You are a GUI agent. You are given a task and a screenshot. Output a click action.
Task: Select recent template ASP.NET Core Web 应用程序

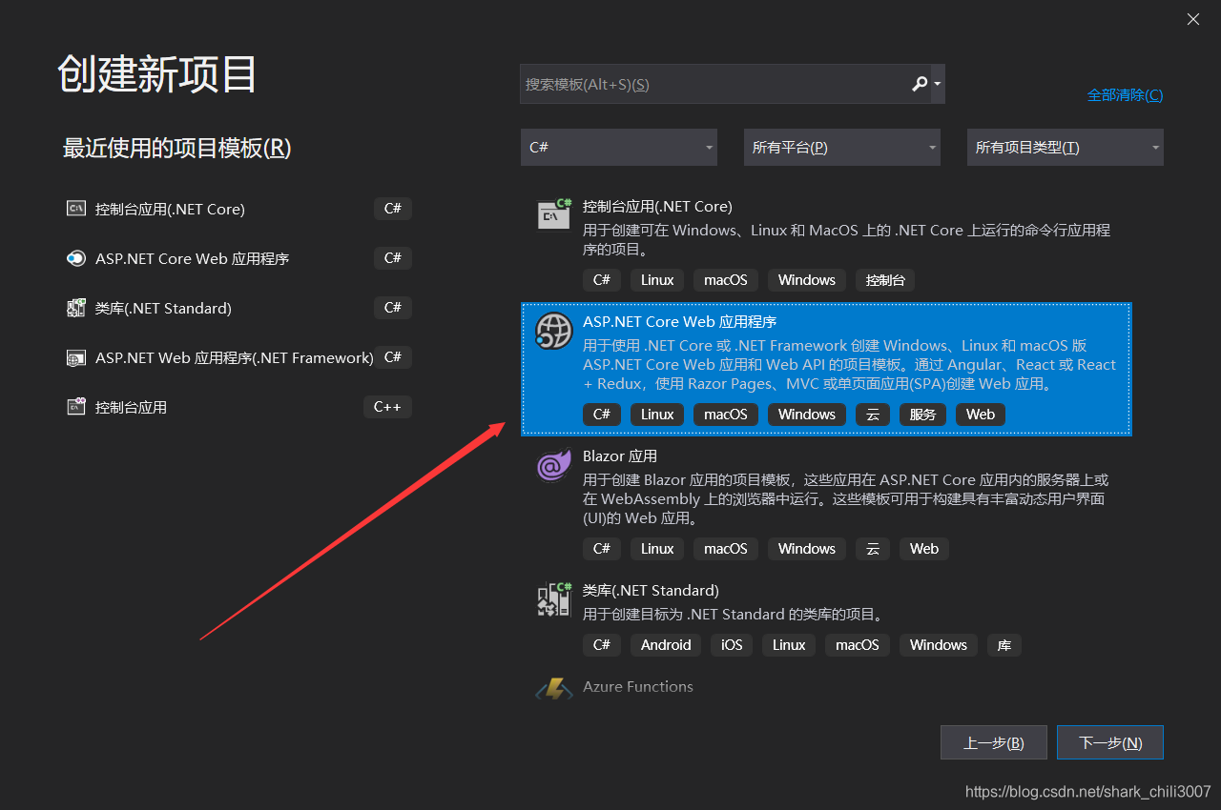pos(192,258)
